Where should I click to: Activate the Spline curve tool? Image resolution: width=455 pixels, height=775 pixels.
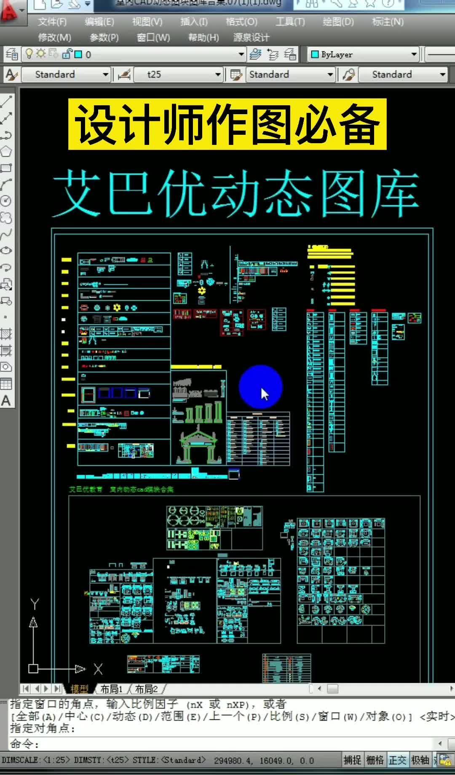pyautogui.click(x=6, y=234)
